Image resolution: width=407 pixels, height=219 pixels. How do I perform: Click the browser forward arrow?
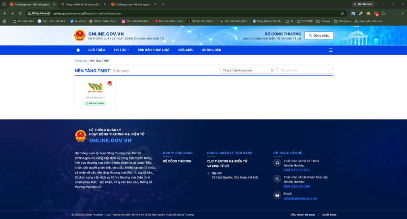[12, 14]
